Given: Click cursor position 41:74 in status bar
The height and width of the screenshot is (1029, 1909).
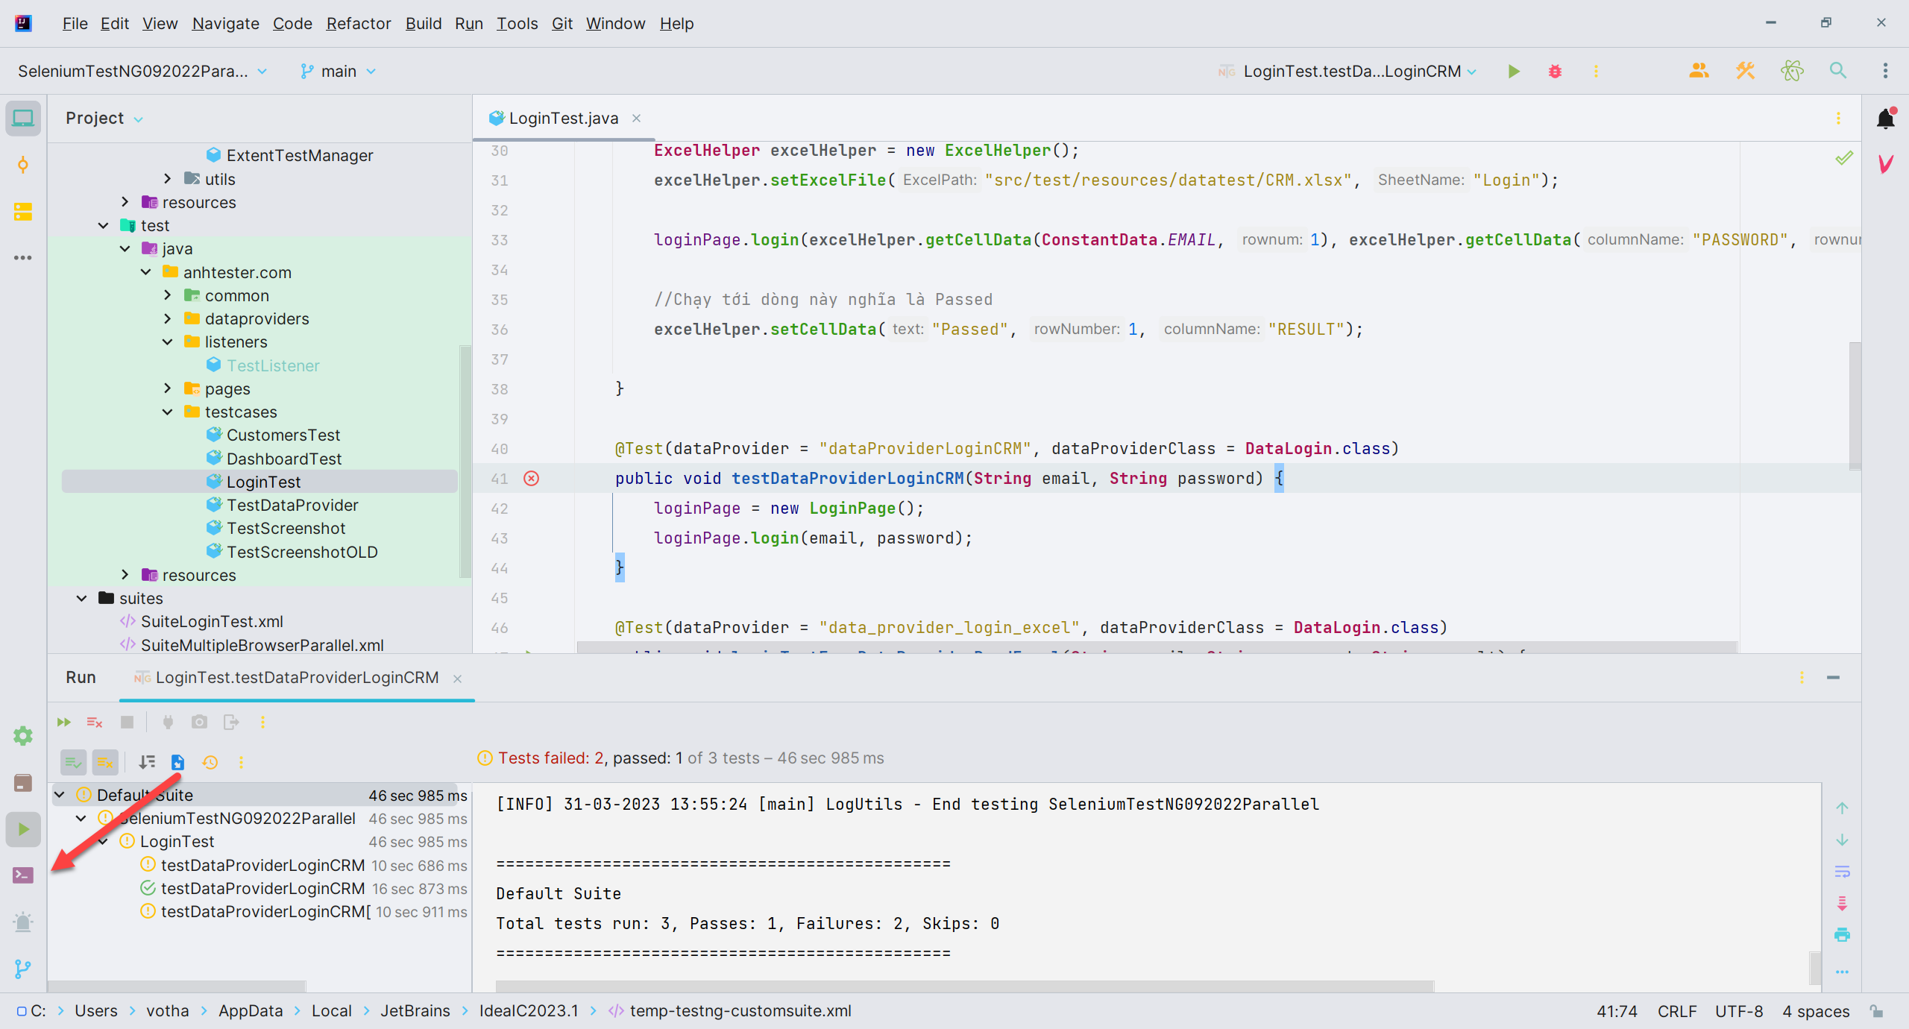Looking at the screenshot, I should [1616, 1011].
